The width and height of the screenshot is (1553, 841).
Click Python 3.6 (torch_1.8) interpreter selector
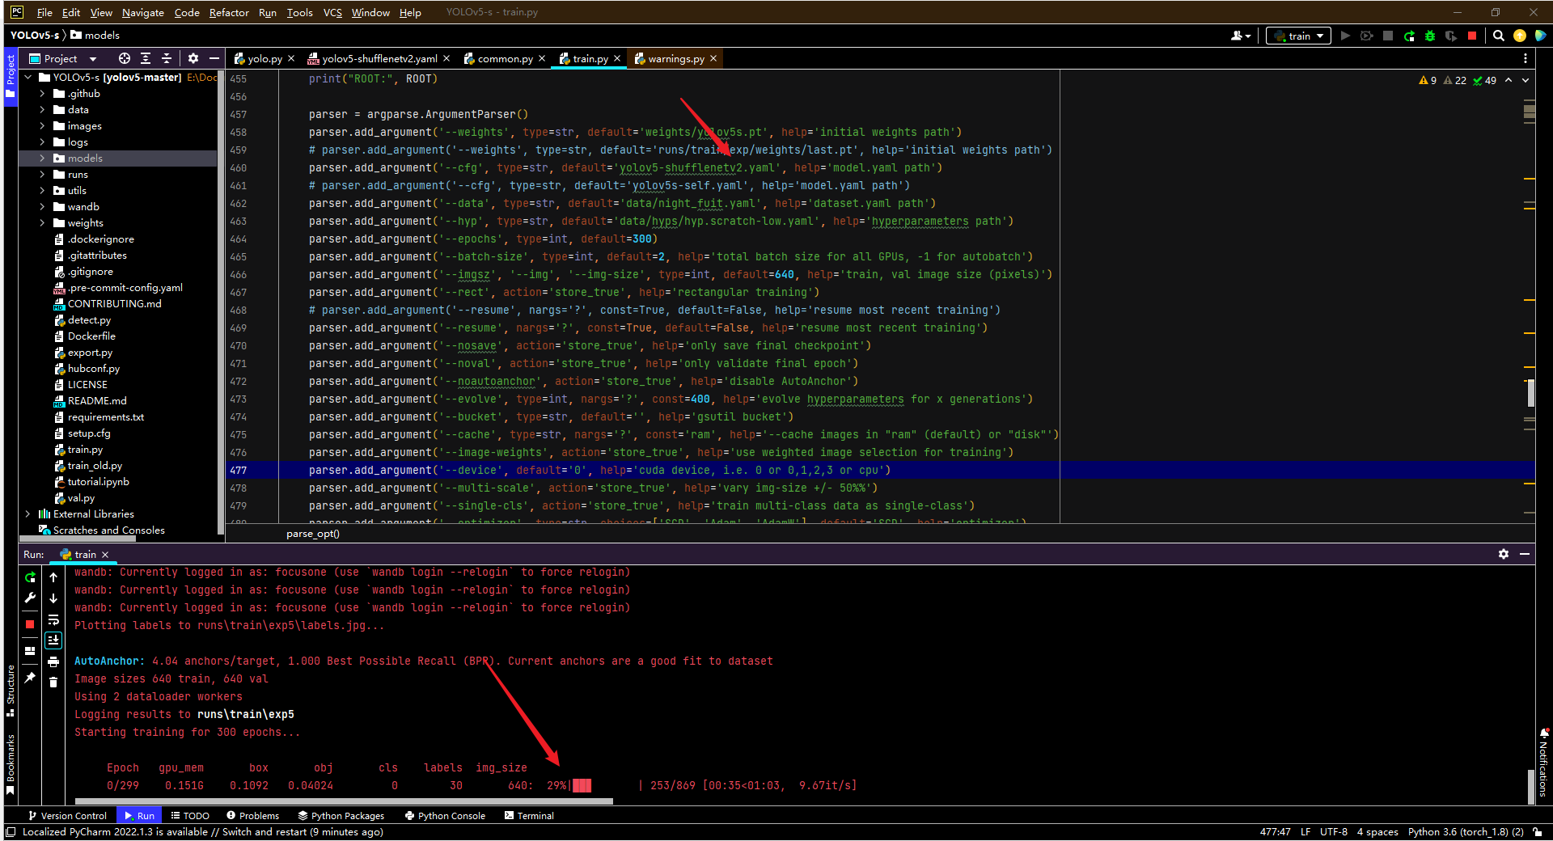tap(1466, 831)
